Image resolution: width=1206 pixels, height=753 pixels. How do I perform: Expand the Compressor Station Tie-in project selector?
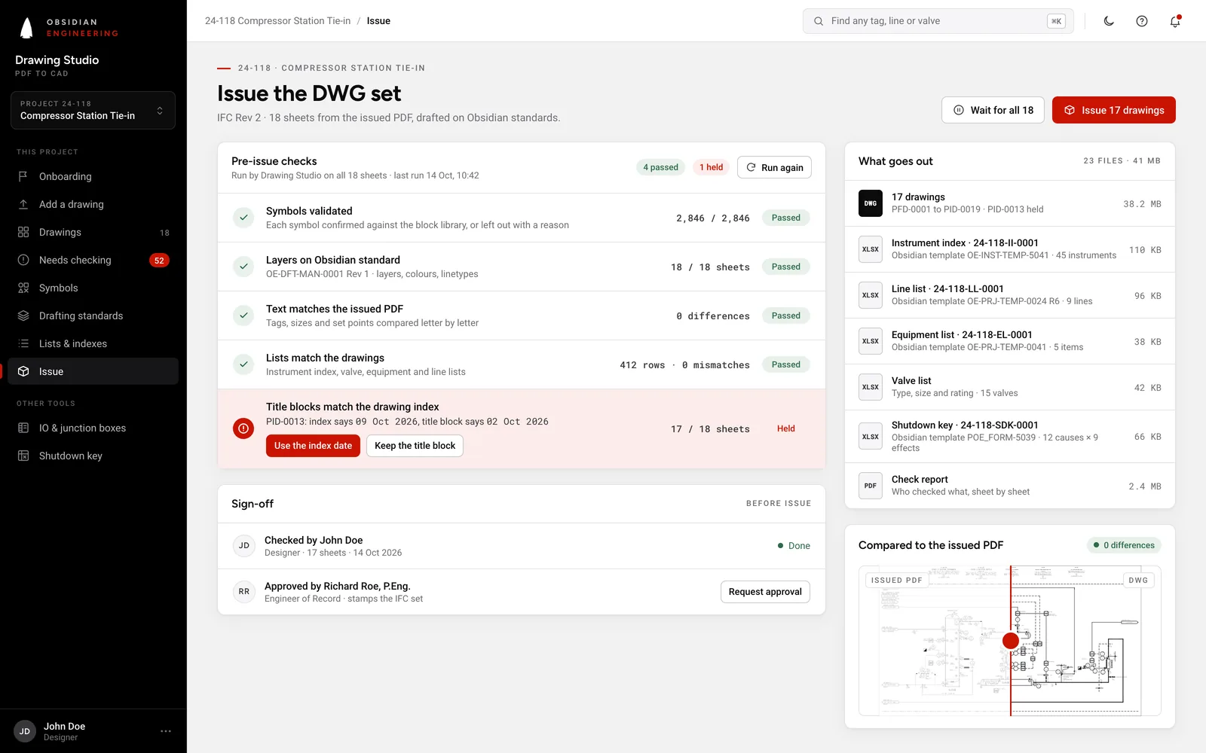coord(93,110)
